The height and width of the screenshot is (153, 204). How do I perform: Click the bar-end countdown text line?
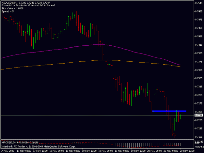(28, 5)
